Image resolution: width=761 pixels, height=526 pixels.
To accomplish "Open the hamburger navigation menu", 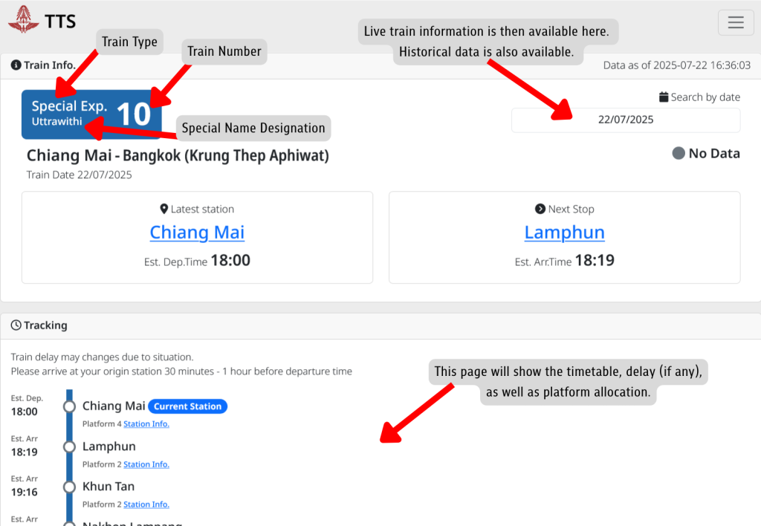I will pyautogui.click(x=736, y=22).
